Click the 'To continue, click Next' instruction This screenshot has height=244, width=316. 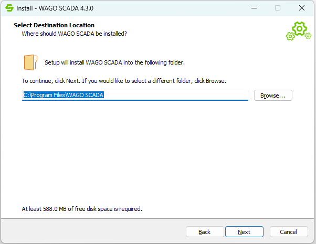[123, 81]
